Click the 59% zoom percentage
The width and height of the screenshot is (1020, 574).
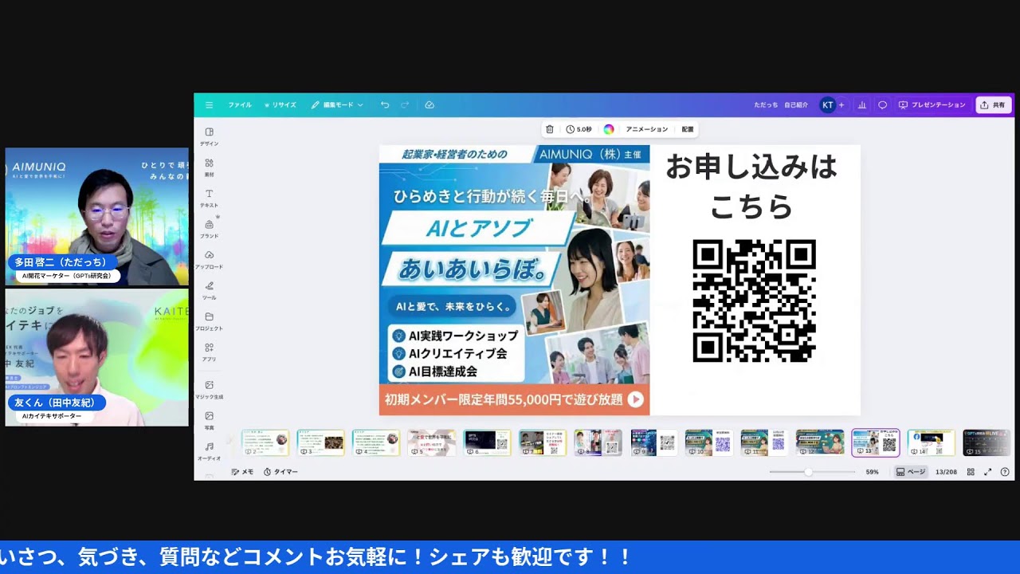coord(872,472)
